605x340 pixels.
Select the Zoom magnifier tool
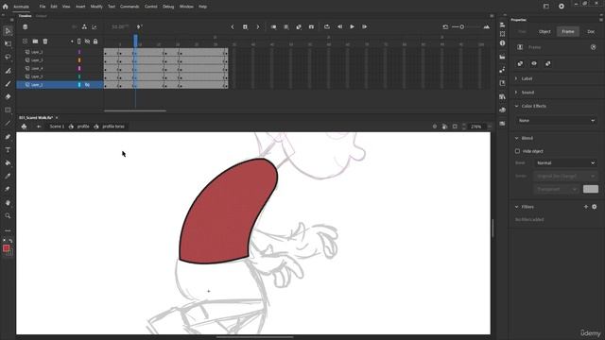8,216
